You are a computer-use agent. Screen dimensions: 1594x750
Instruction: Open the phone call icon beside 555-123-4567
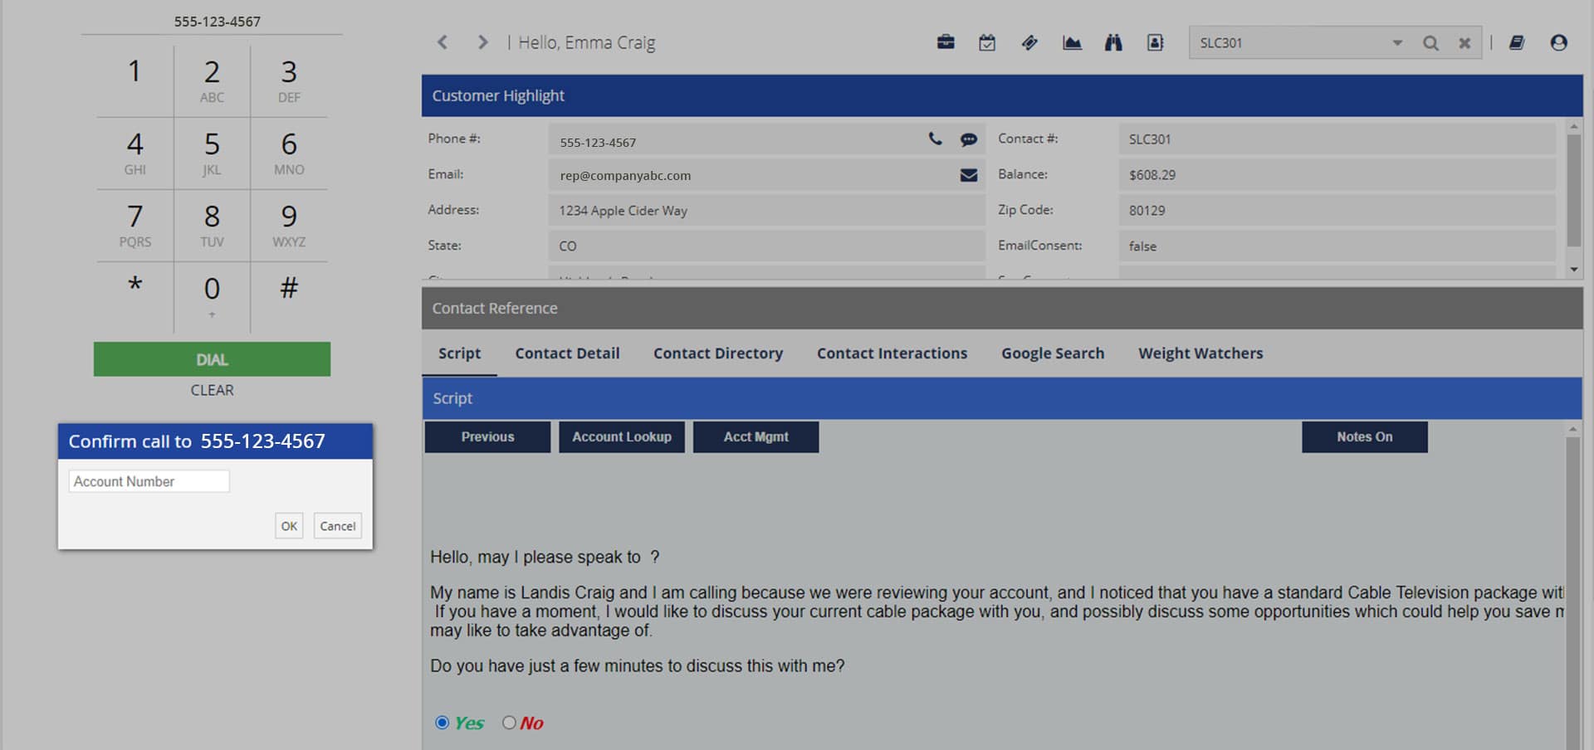coord(936,140)
